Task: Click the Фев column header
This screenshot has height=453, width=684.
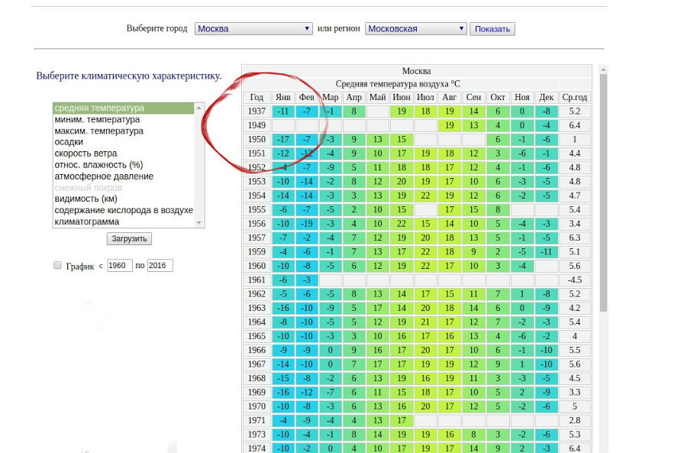Action: tap(307, 97)
